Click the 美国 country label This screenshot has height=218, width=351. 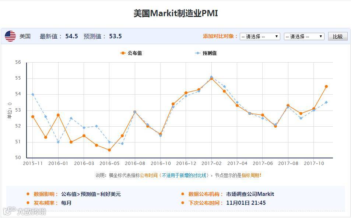pyautogui.click(x=25, y=36)
